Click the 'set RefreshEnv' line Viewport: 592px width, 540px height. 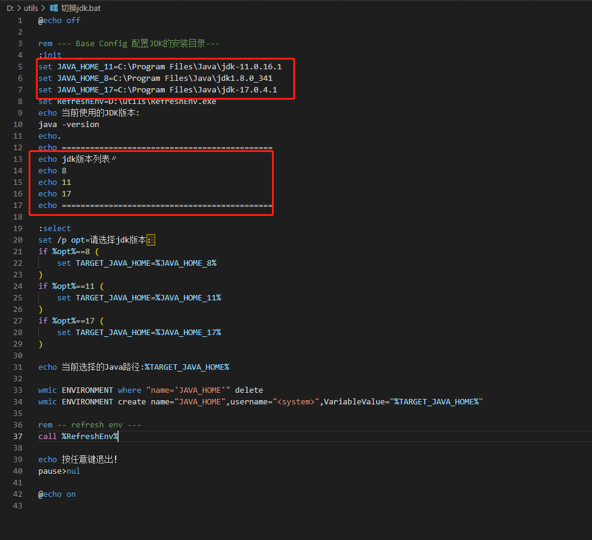127,101
